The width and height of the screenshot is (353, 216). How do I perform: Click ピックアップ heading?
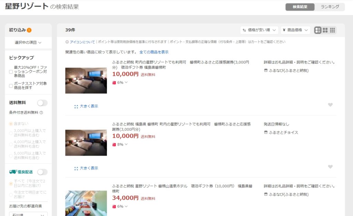[x=21, y=58]
